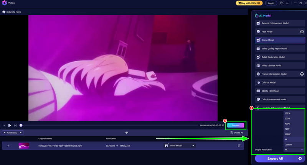Select Video Quality Repair Model
The width and height of the screenshot is (307, 165).
point(280,49)
